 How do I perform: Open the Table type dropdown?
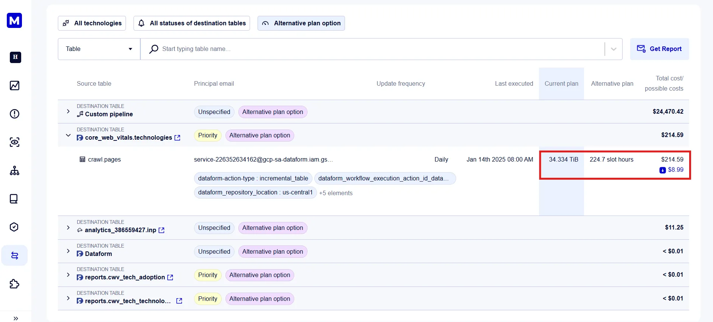click(x=99, y=49)
